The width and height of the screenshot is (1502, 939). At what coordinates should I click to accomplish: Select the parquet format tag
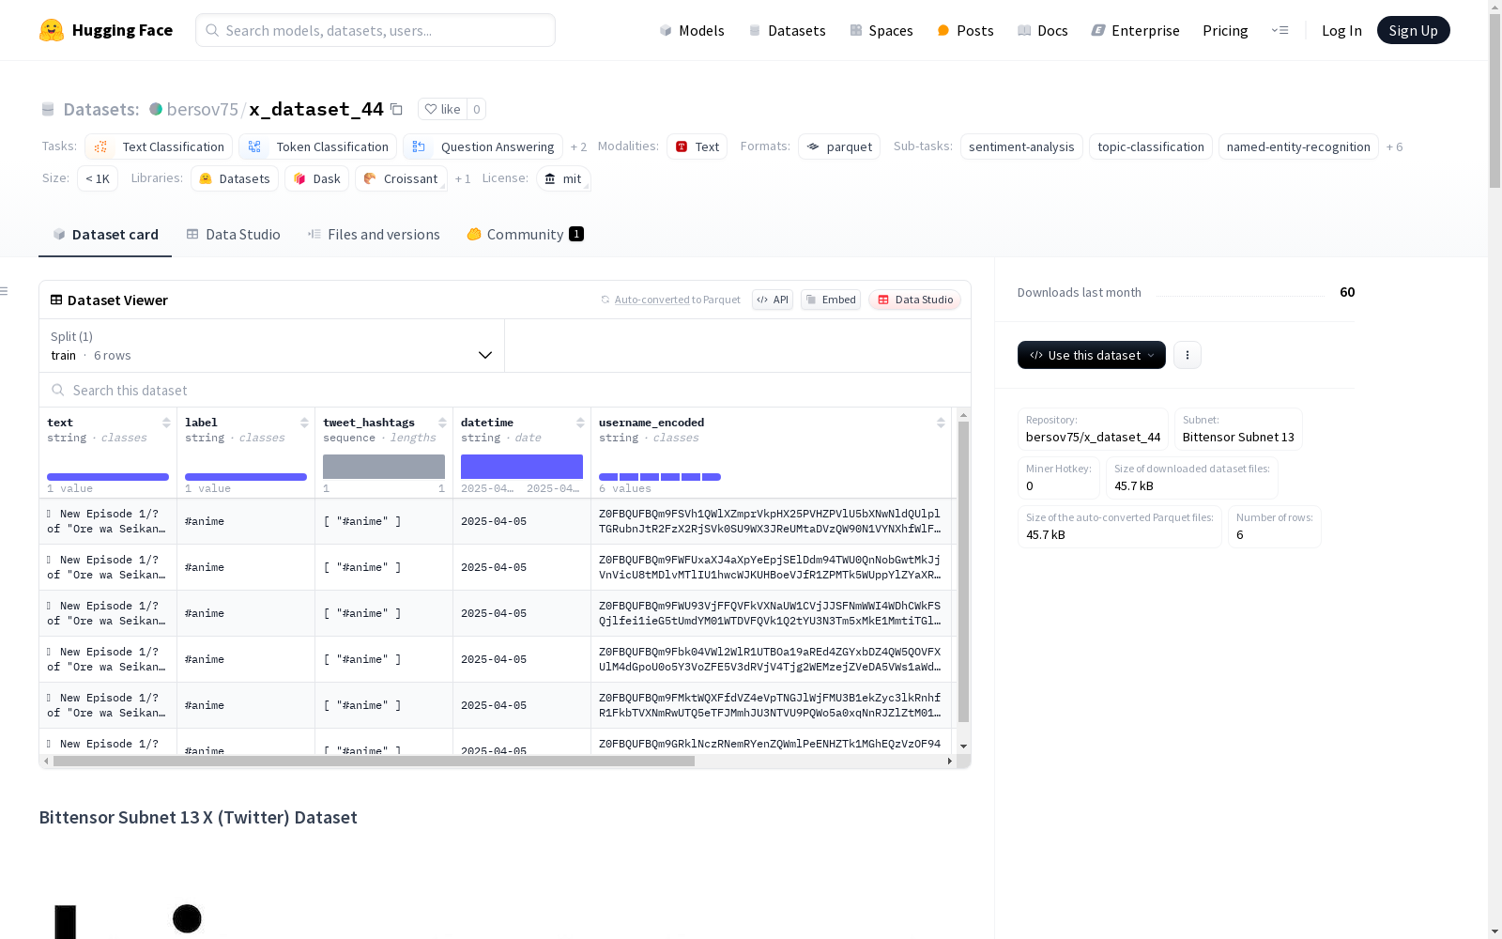point(839,146)
